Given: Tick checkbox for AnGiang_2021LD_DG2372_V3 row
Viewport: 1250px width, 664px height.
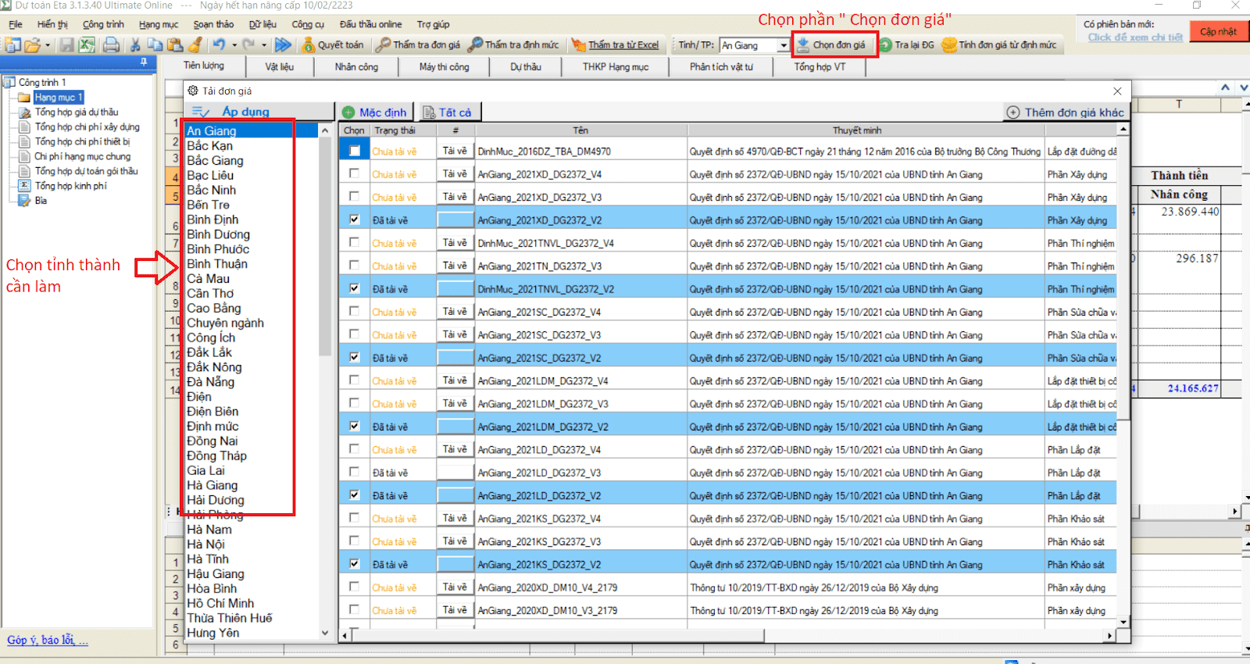Looking at the screenshot, I should point(355,472).
